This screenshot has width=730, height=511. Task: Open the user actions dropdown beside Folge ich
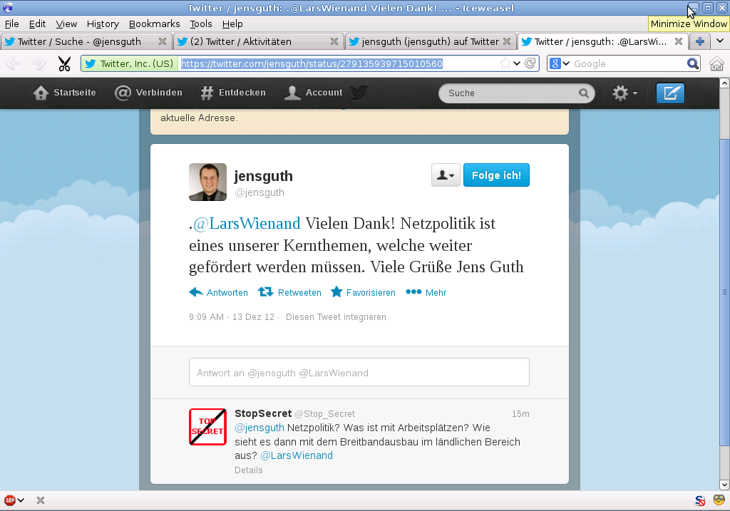pyautogui.click(x=446, y=175)
